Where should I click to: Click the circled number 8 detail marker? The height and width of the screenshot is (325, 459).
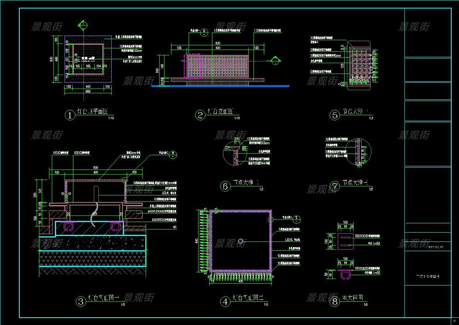[335, 301]
